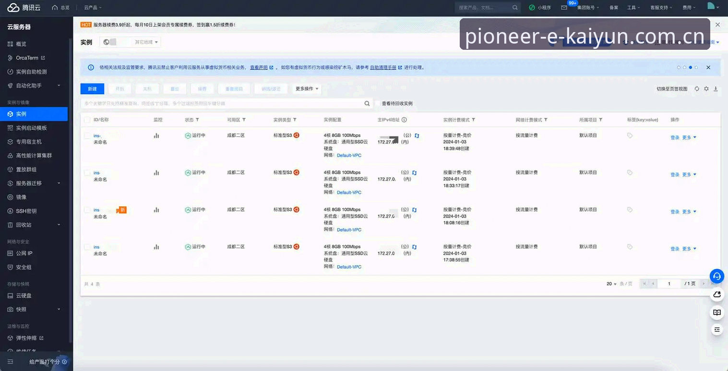This screenshot has width=728, height=371.
Task: Expand the 费用 billing menu
Action: pos(690,8)
